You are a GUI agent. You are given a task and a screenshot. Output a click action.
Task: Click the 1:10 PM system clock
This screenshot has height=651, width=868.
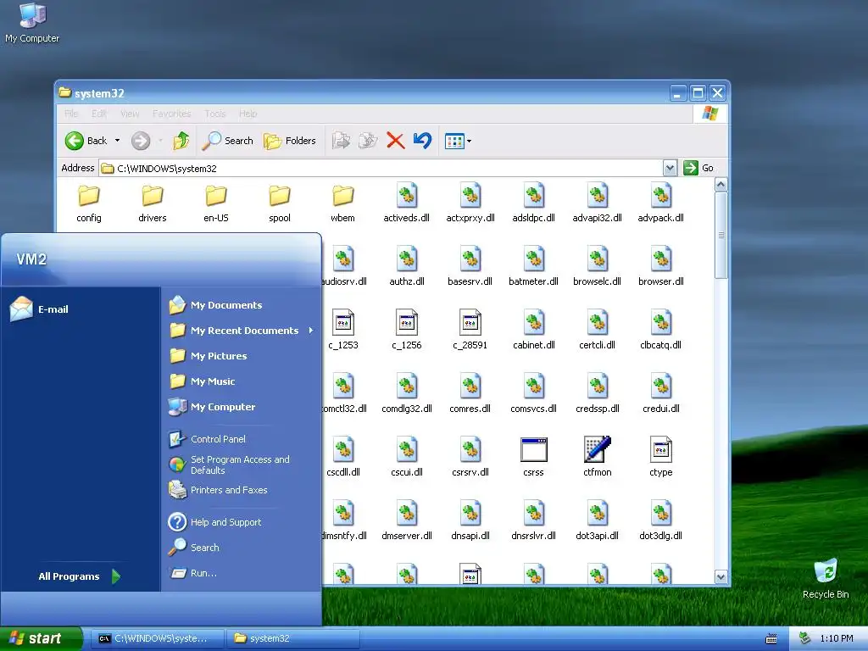837,638
